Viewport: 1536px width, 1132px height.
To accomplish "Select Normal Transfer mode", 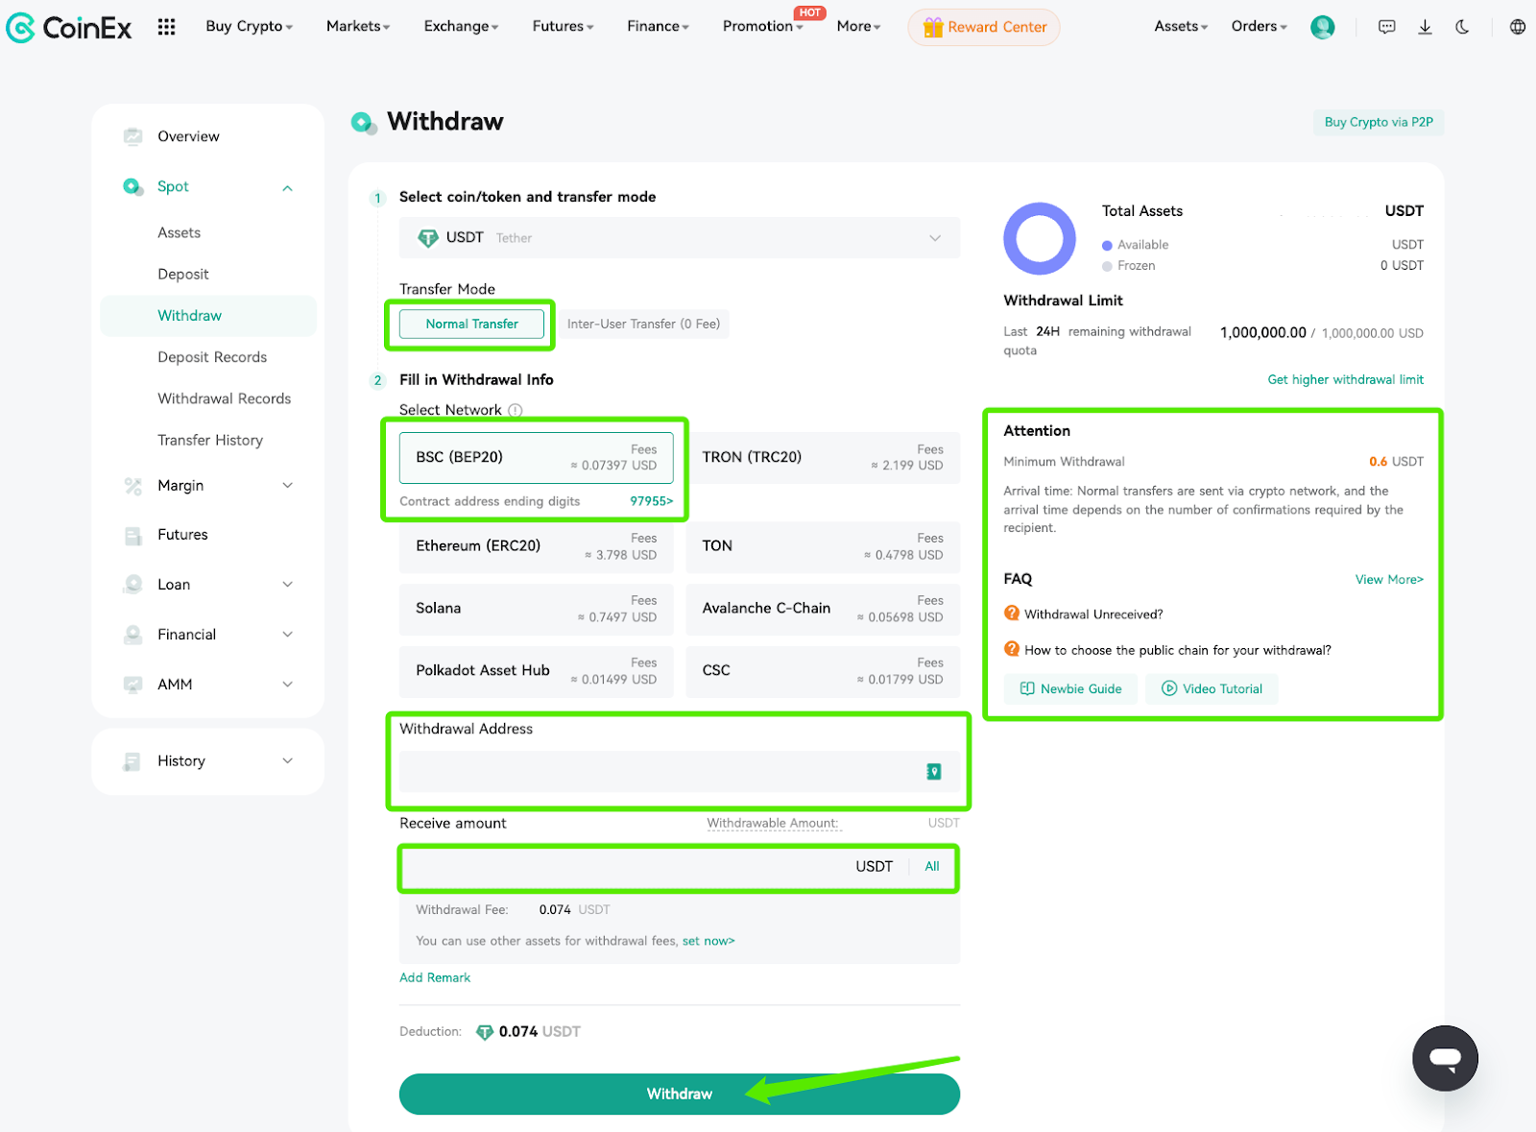I will (471, 324).
